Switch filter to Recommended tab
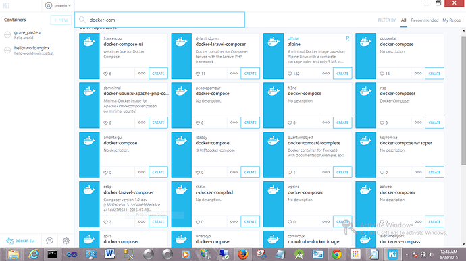466x261 pixels. point(424,20)
